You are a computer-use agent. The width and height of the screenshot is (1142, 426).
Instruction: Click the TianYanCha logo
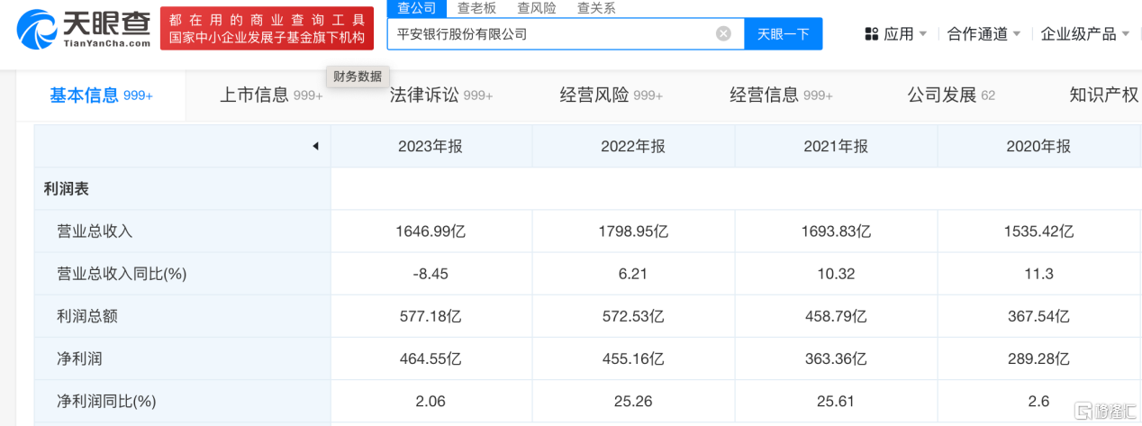[x=84, y=28]
